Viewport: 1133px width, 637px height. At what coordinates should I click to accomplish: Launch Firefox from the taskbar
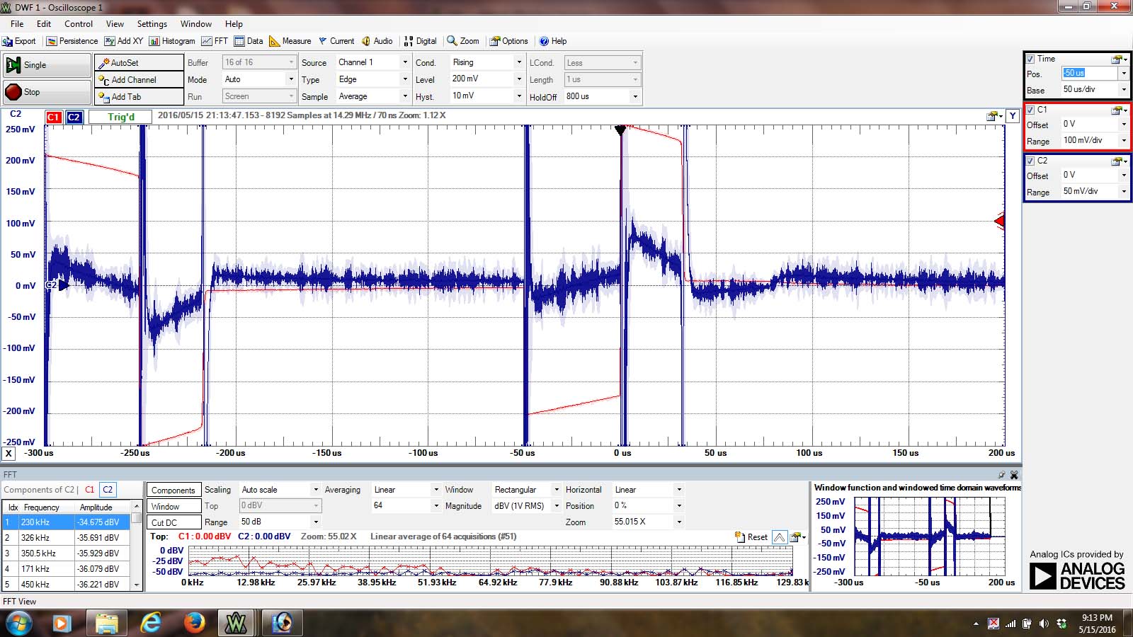tap(193, 623)
